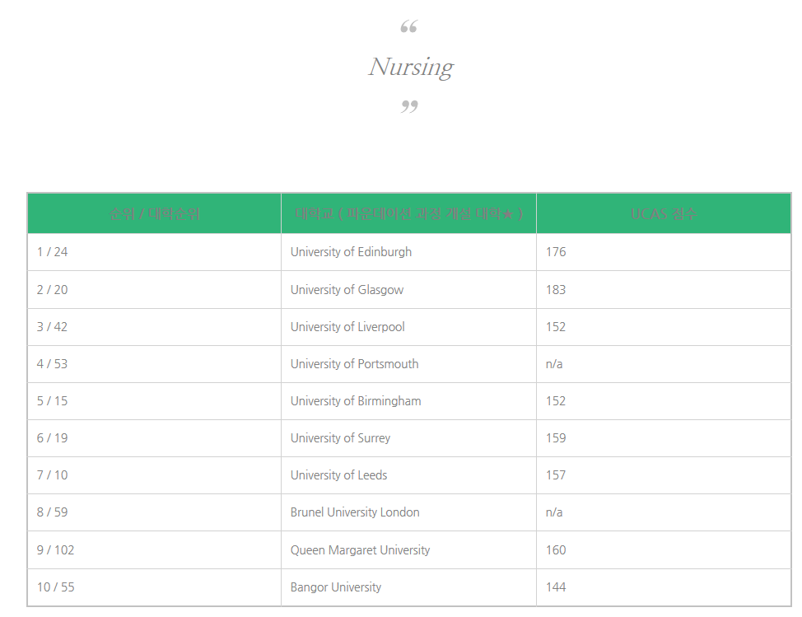Select the 9 / 102 rank cell
The height and width of the screenshot is (617, 802).
154,550
